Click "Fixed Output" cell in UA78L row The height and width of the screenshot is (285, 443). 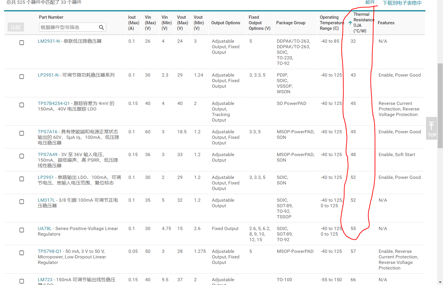225,229
